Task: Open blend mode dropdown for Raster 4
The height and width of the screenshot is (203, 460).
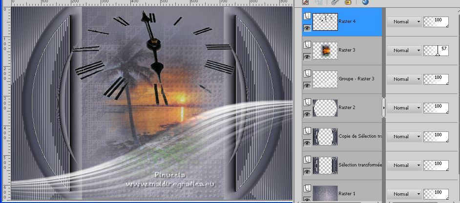Action: pyautogui.click(x=404, y=21)
